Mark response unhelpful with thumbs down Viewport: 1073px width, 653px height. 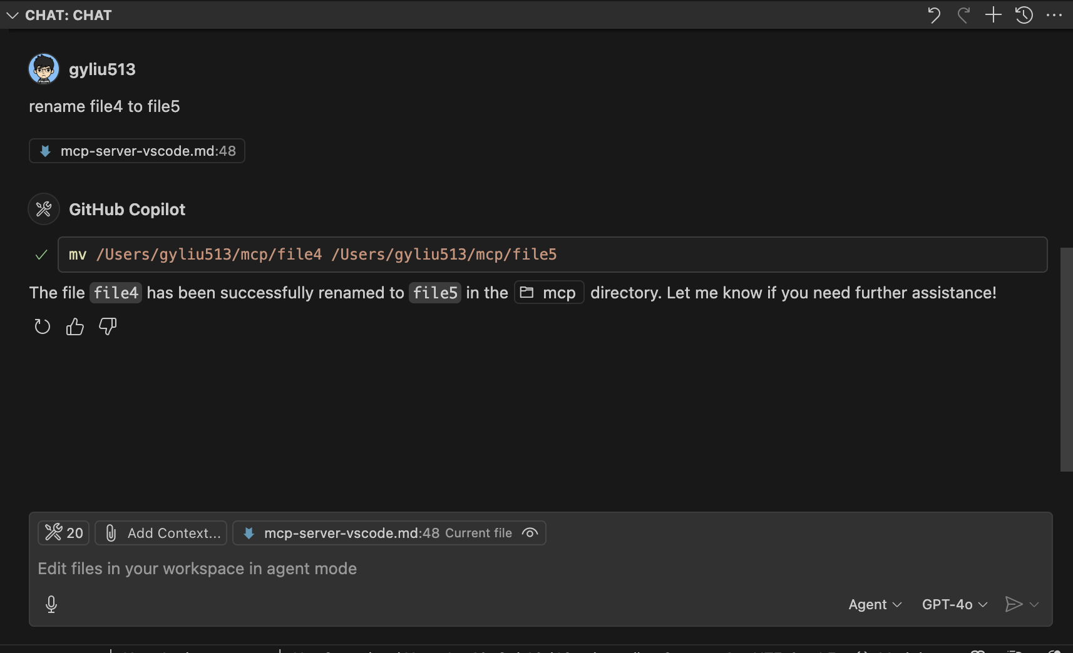(108, 326)
